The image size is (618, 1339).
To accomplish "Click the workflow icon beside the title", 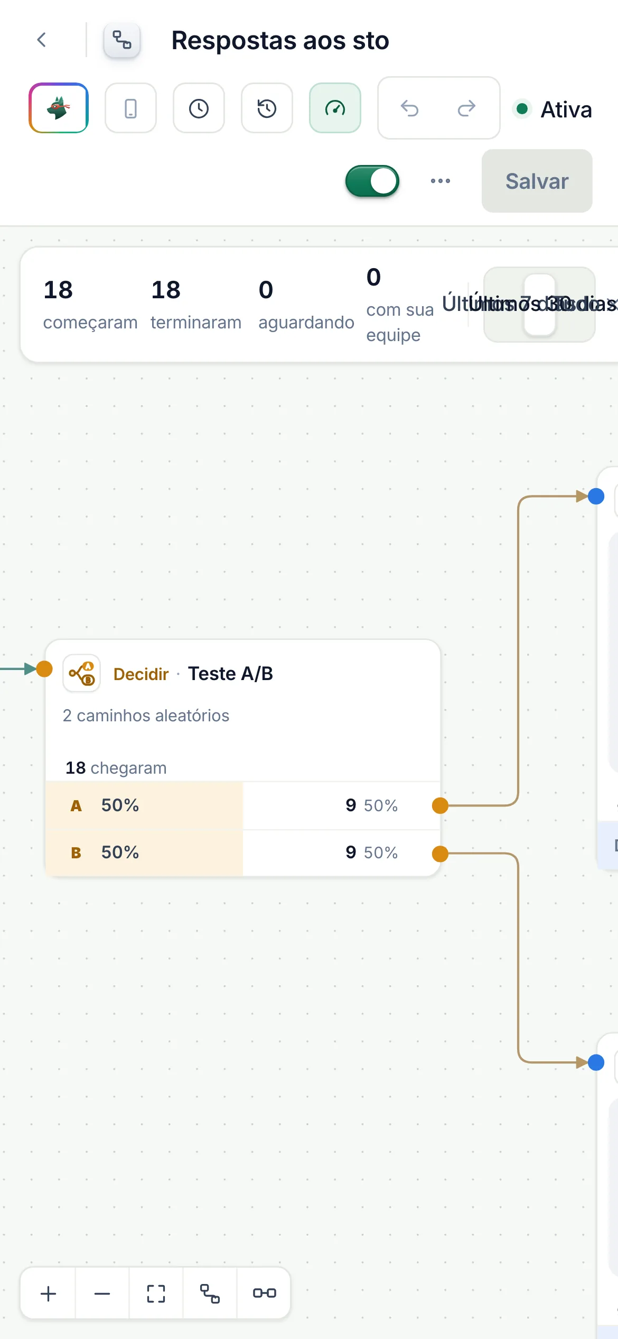I will [x=122, y=40].
